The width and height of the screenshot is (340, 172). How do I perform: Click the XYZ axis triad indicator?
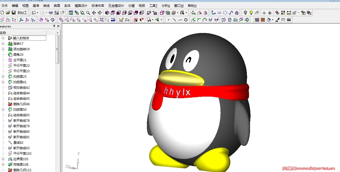coord(73,161)
